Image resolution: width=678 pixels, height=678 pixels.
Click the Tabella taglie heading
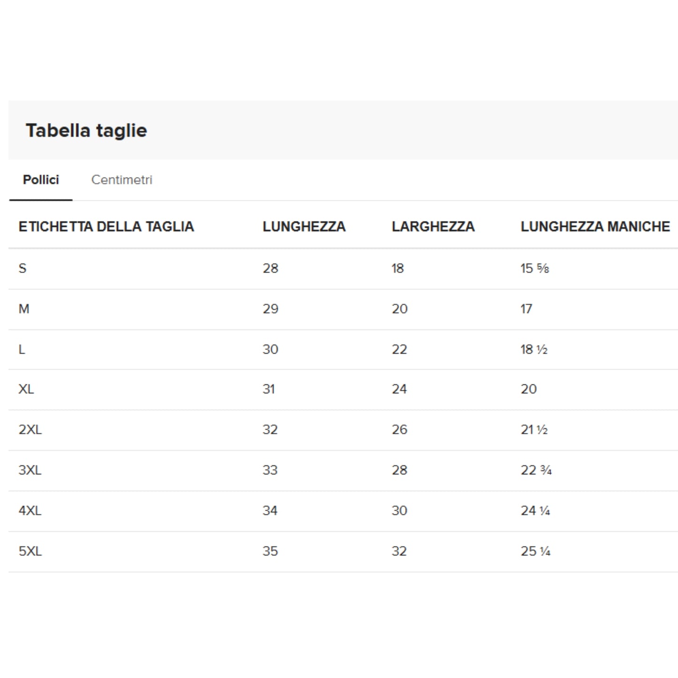pyautogui.click(x=86, y=130)
